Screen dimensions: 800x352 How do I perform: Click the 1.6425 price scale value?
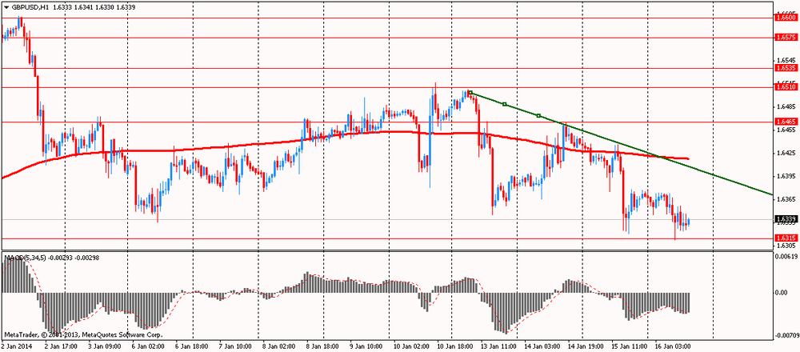[x=785, y=153]
